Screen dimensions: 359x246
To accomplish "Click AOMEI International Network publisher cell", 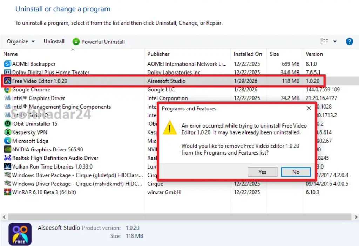I will coord(187,64).
